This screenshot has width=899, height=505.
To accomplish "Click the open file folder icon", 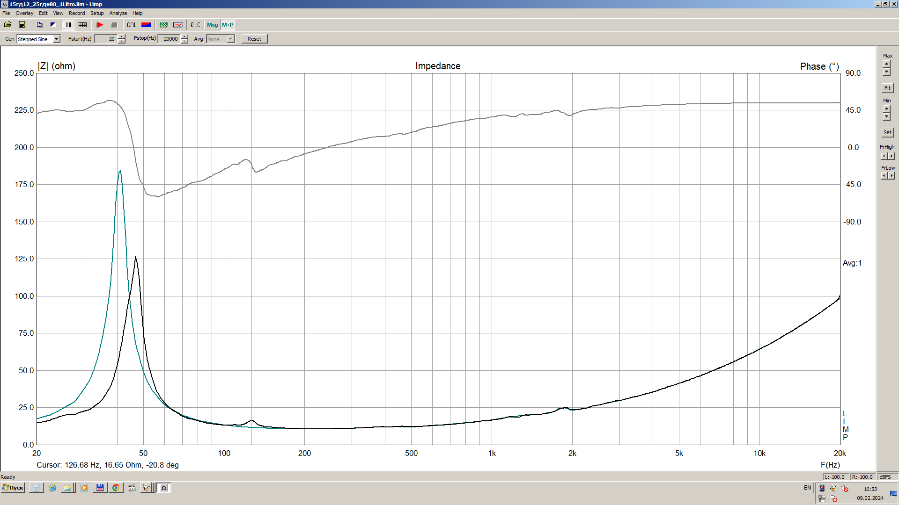I will [8, 25].
